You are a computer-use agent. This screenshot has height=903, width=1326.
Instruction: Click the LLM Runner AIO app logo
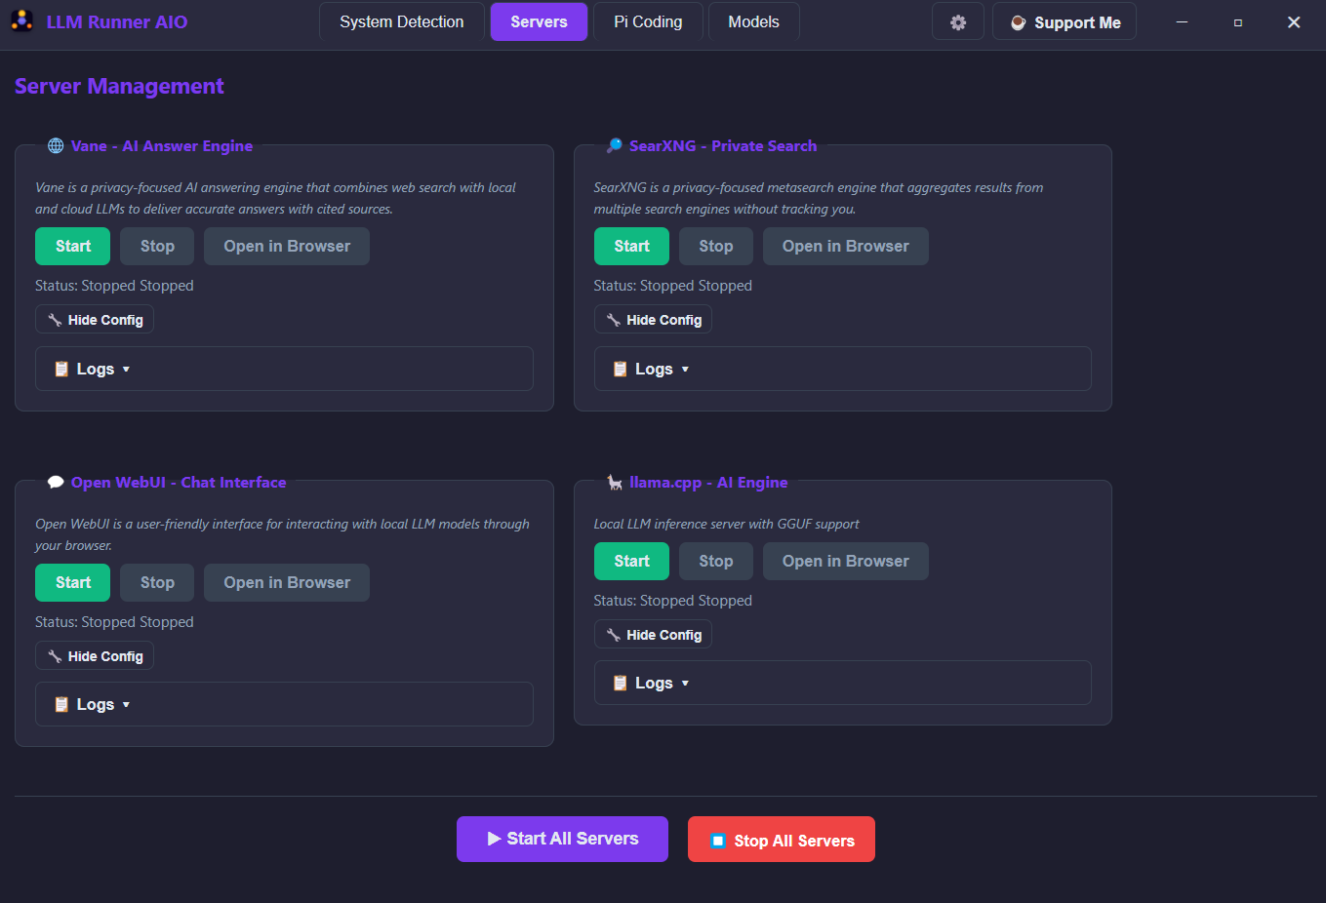[x=21, y=21]
